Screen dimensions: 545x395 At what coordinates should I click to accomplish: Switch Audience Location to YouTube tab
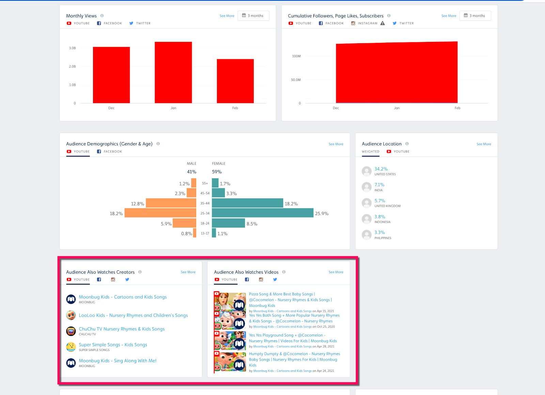[398, 152]
